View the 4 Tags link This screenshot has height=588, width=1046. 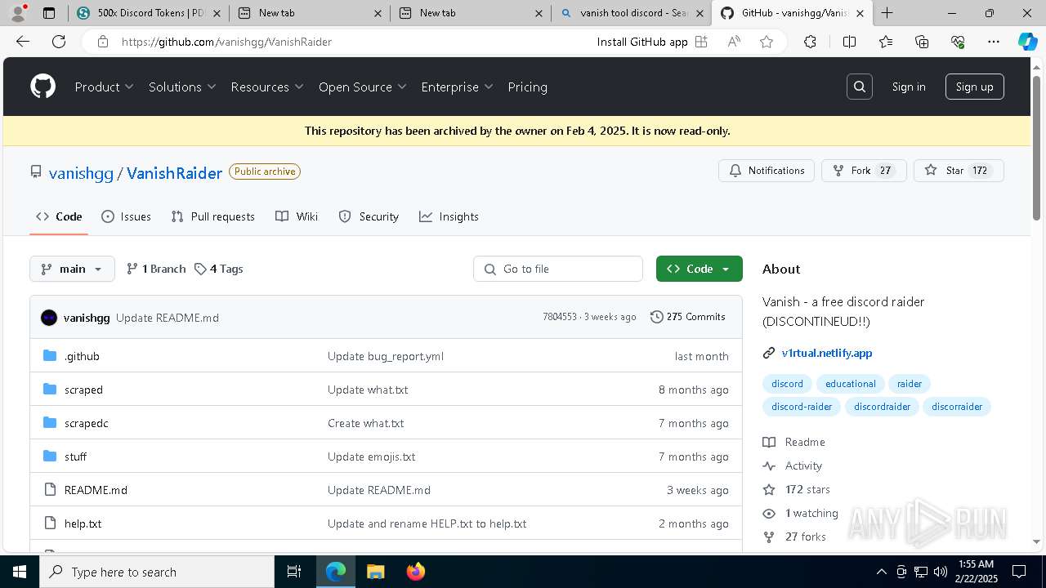point(218,269)
